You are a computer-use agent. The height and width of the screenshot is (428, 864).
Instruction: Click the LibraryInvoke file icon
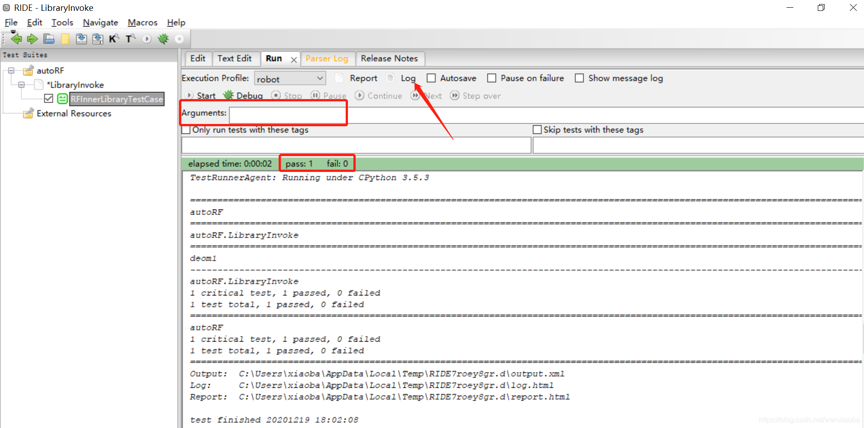tap(39, 85)
